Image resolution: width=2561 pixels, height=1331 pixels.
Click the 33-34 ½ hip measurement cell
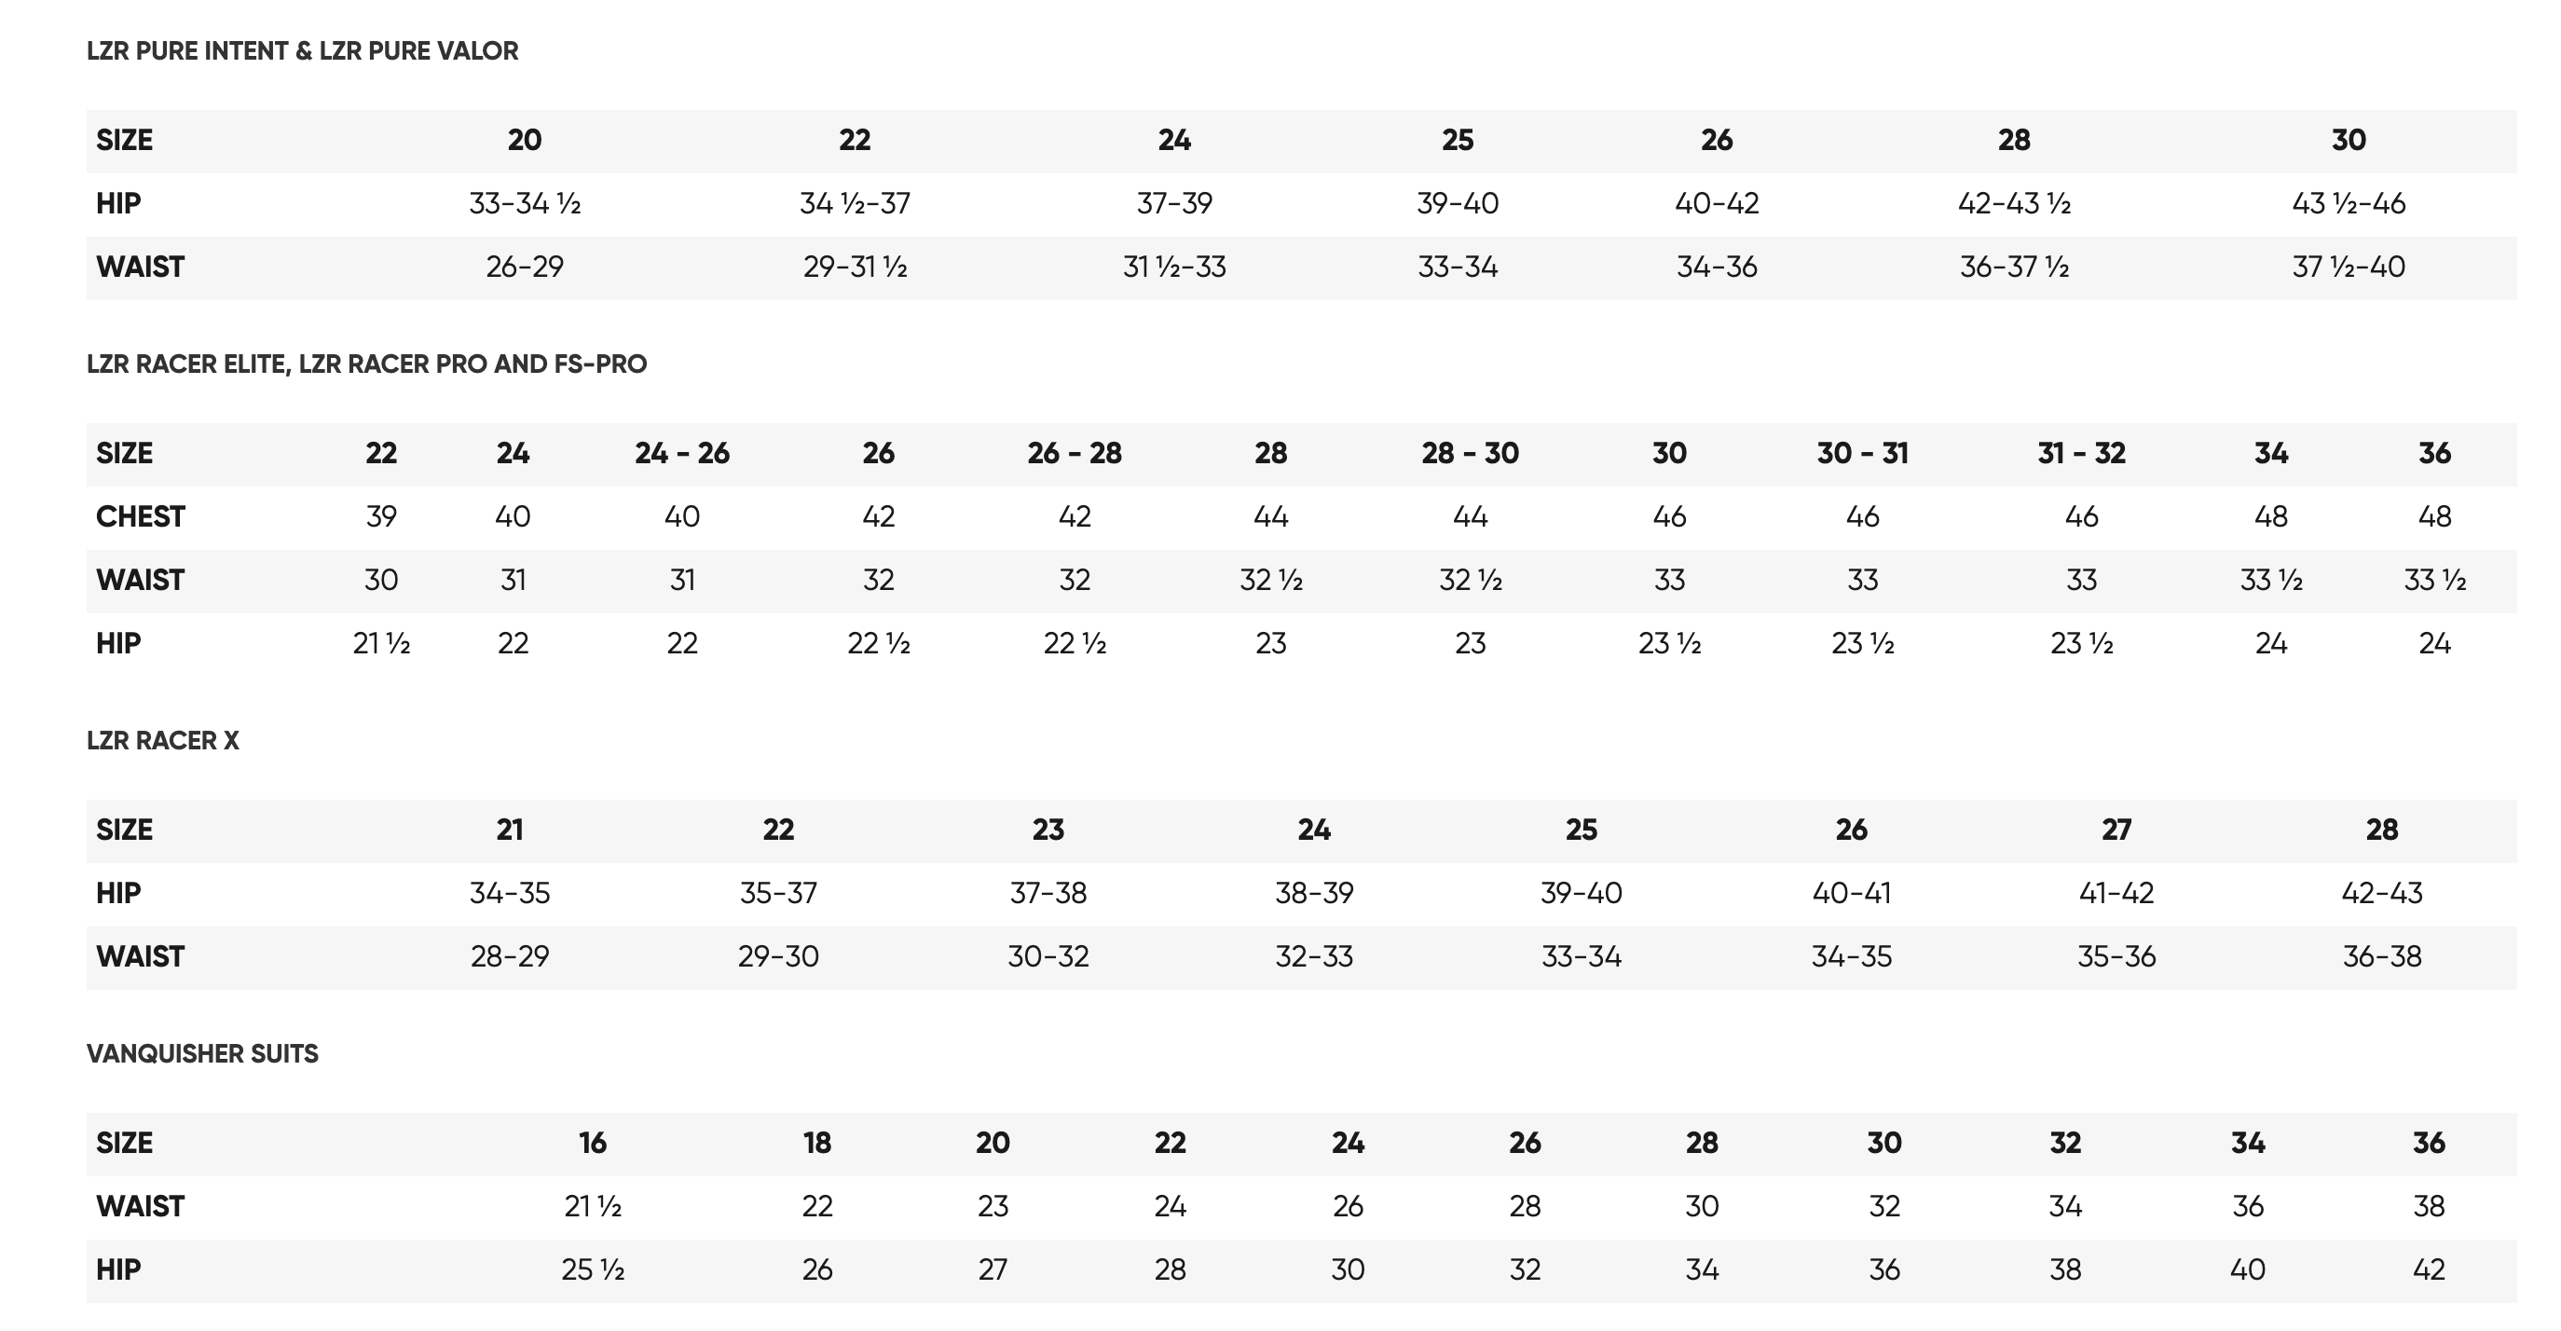tap(525, 204)
